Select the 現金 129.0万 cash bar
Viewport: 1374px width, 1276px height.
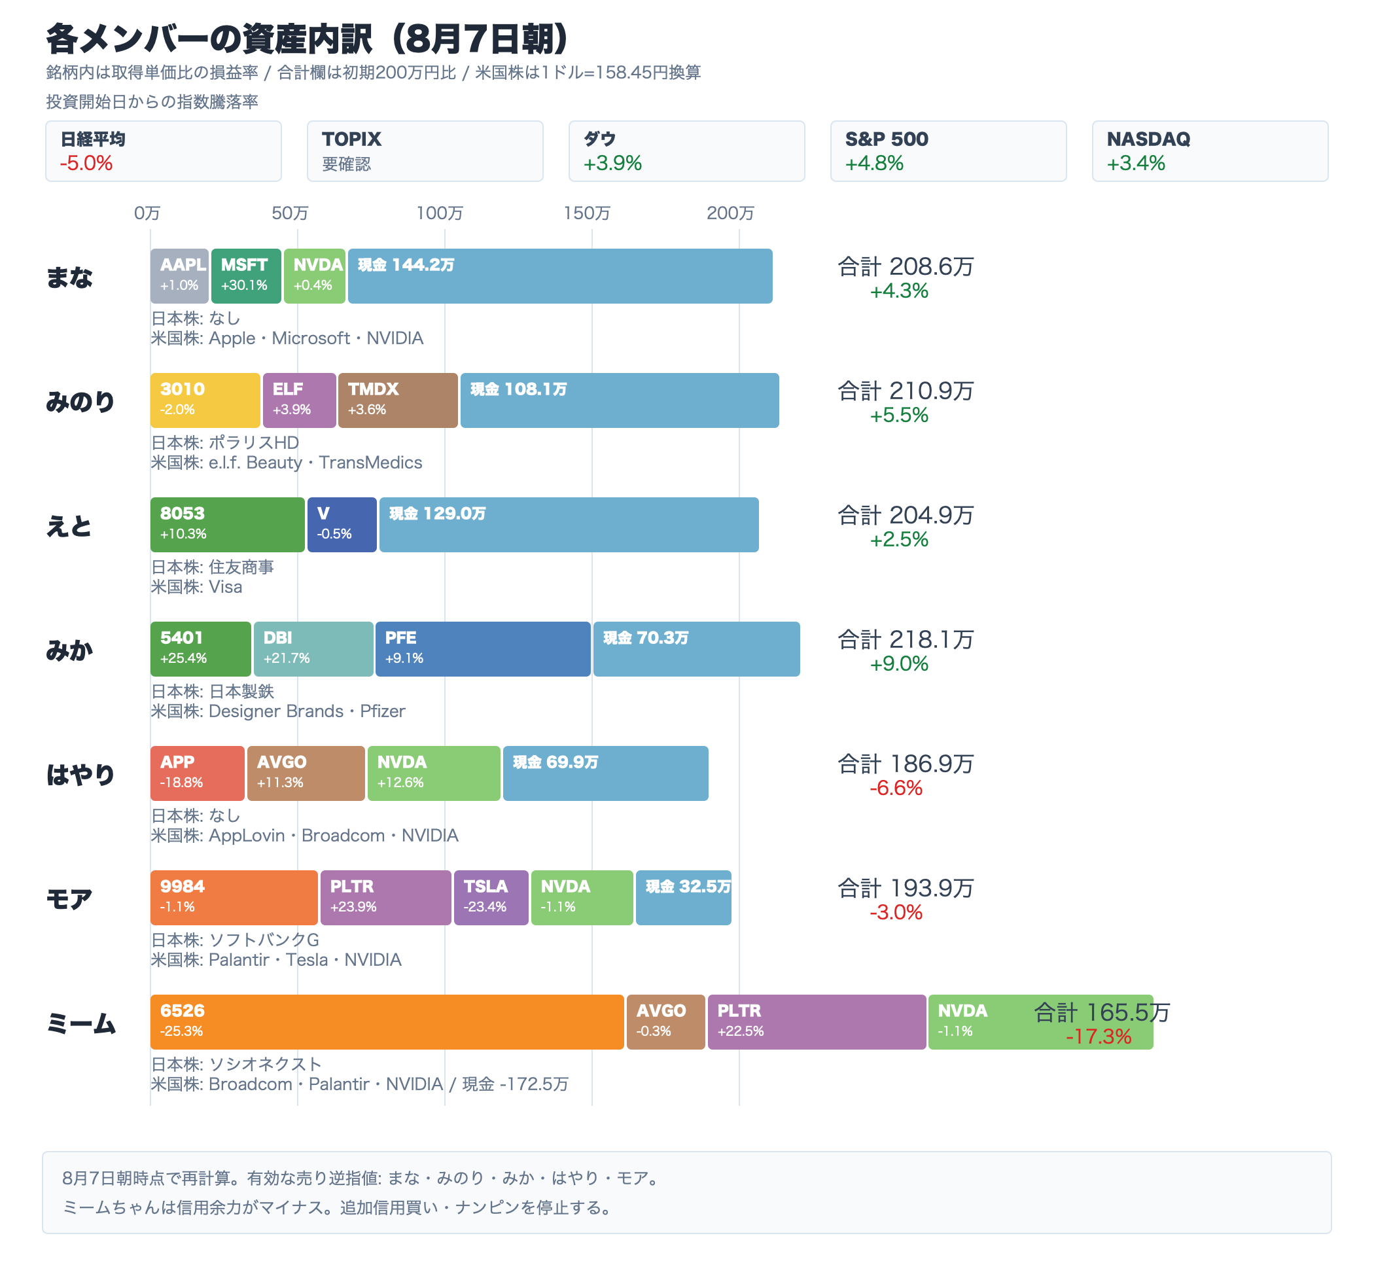pyautogui.click(x=569, y=525)
